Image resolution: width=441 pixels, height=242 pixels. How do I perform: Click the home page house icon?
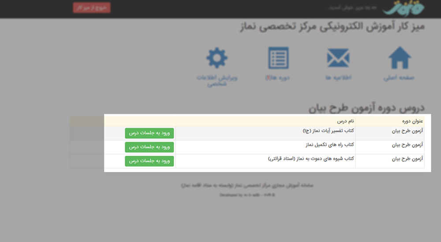pyautogui.click(x=400, y=58)
